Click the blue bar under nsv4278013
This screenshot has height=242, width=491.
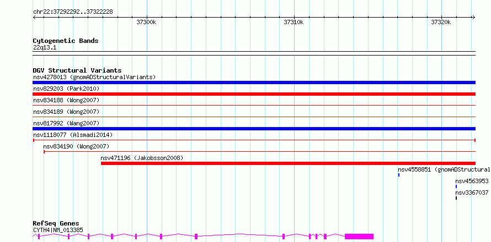click(254, 82)
